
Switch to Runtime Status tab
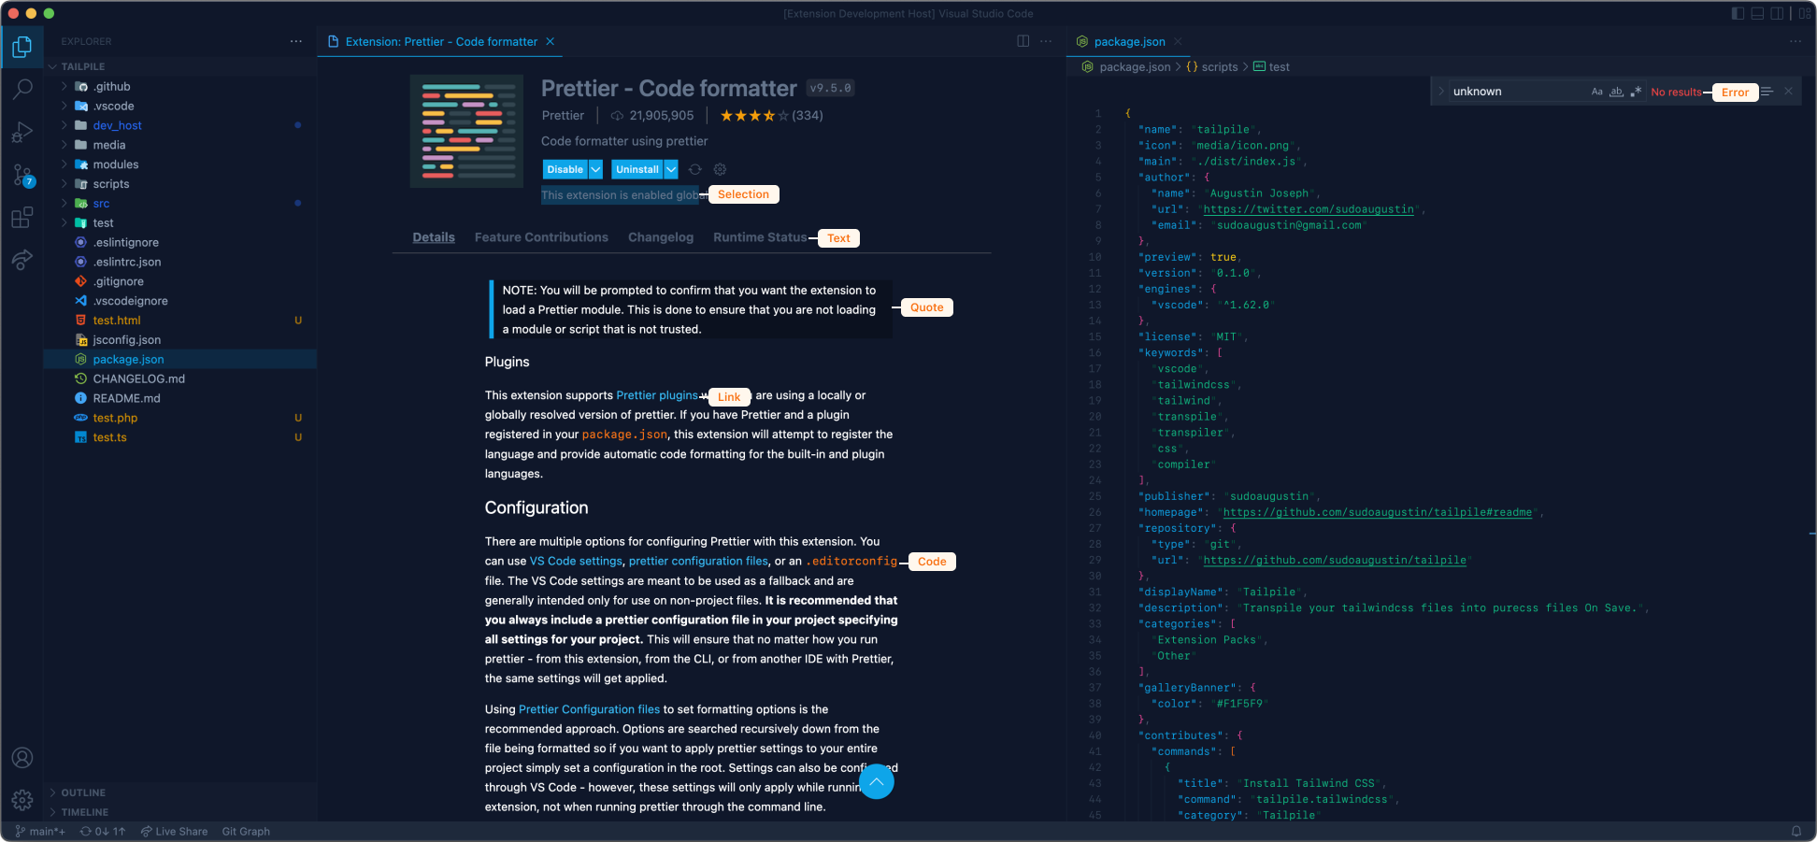(760, 237)
